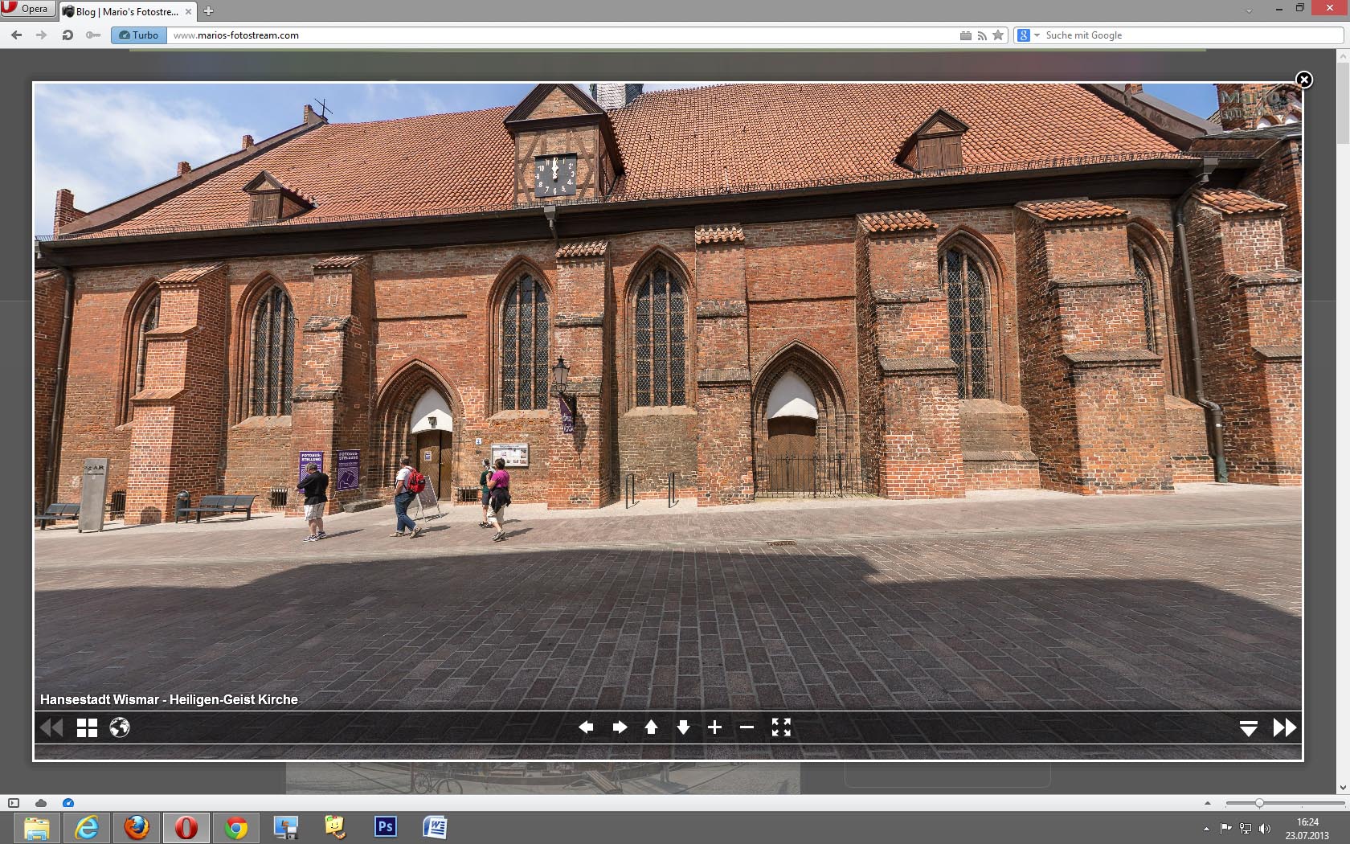Bookmark this page with the star
The height and width of the screenshot is (844, 1350).
998,35
